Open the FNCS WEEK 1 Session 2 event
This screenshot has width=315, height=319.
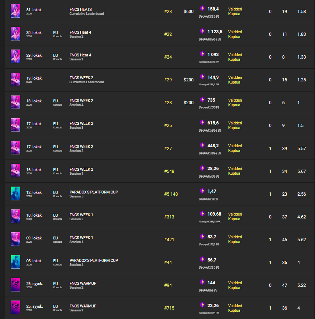[81, 217]
